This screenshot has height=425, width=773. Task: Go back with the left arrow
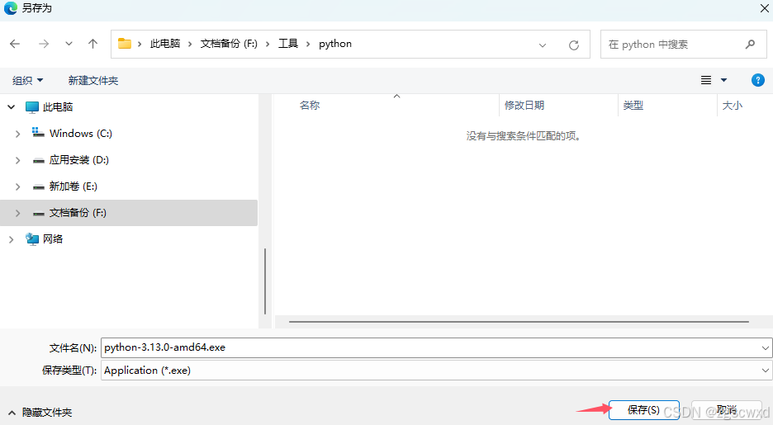[15, 44]
